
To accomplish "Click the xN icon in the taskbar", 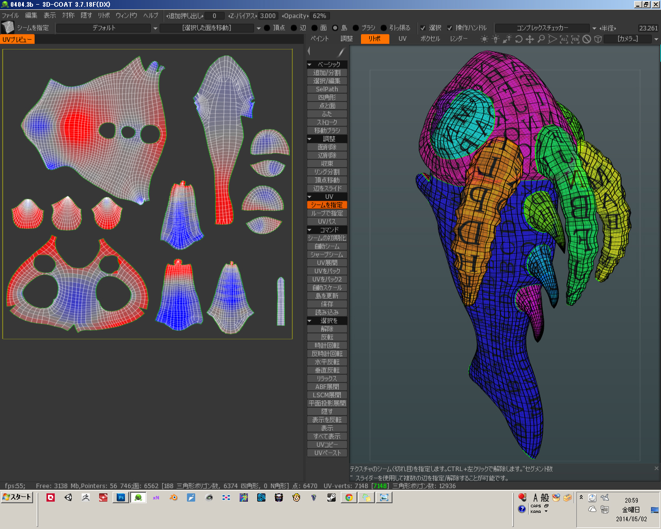I will point(156,497).
